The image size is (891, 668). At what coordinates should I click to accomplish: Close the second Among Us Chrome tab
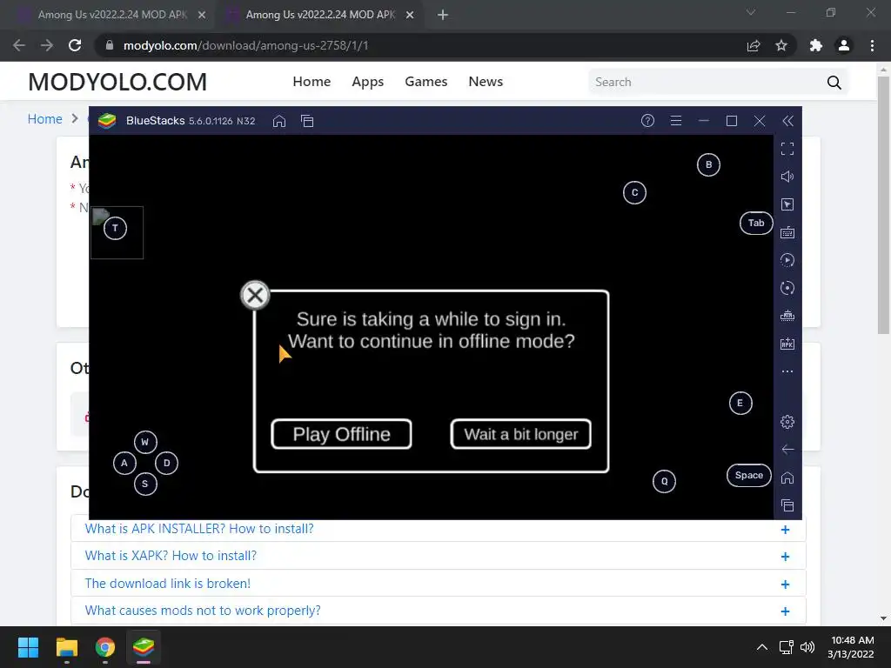coord(410,16)
